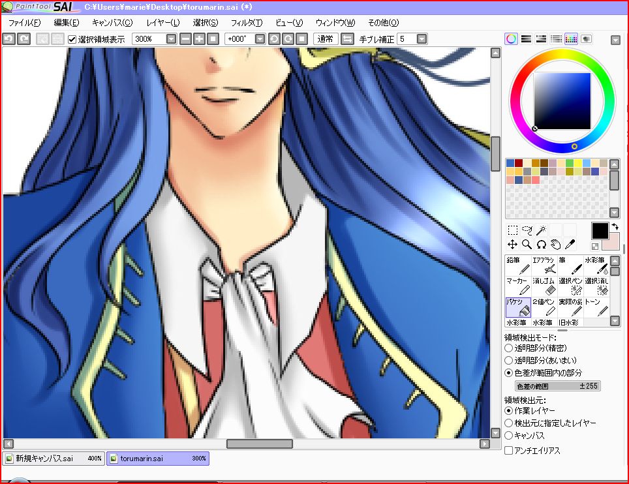
Task: Toggle the swatches panel
Action: (571, 39)
